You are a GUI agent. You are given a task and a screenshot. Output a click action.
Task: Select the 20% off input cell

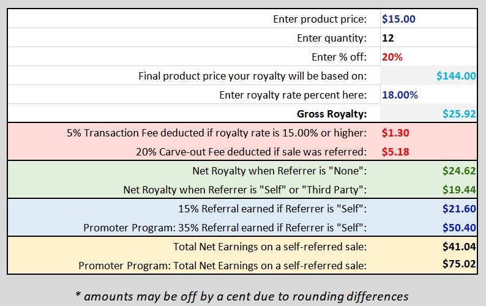coord(428,57)
